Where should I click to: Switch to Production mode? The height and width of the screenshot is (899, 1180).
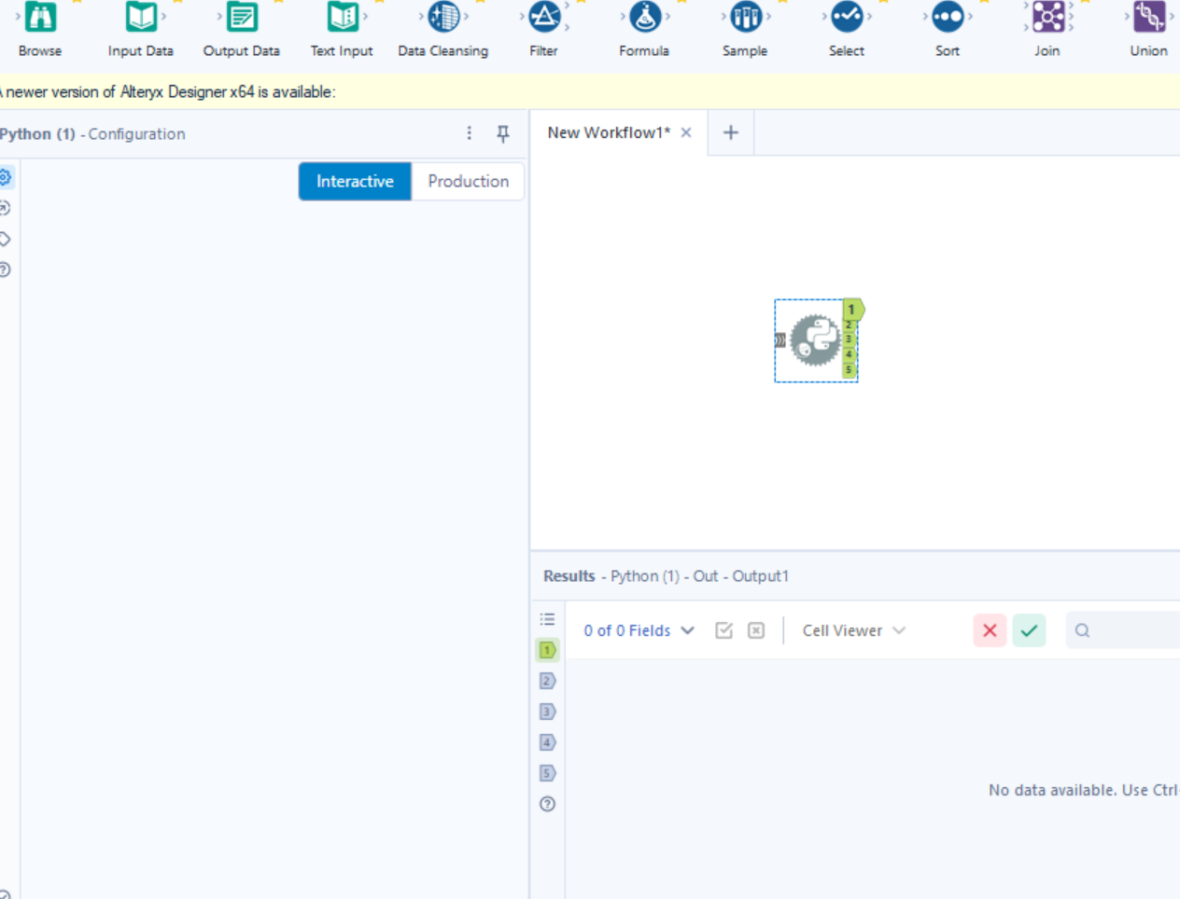pyautogui.click(x=468, y=181)
